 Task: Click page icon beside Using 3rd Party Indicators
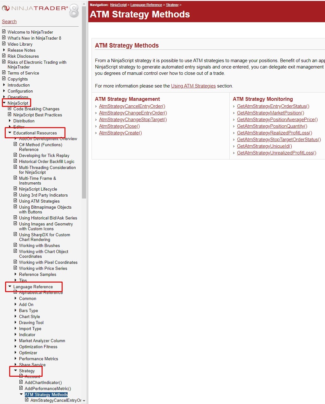[16, 195]
